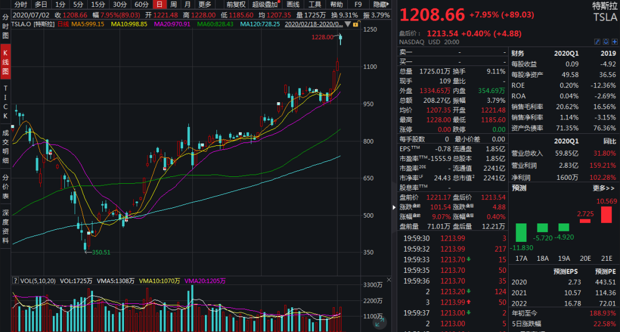
Task: Toggle the chart date range lock icon
Action: pos(355,24)
